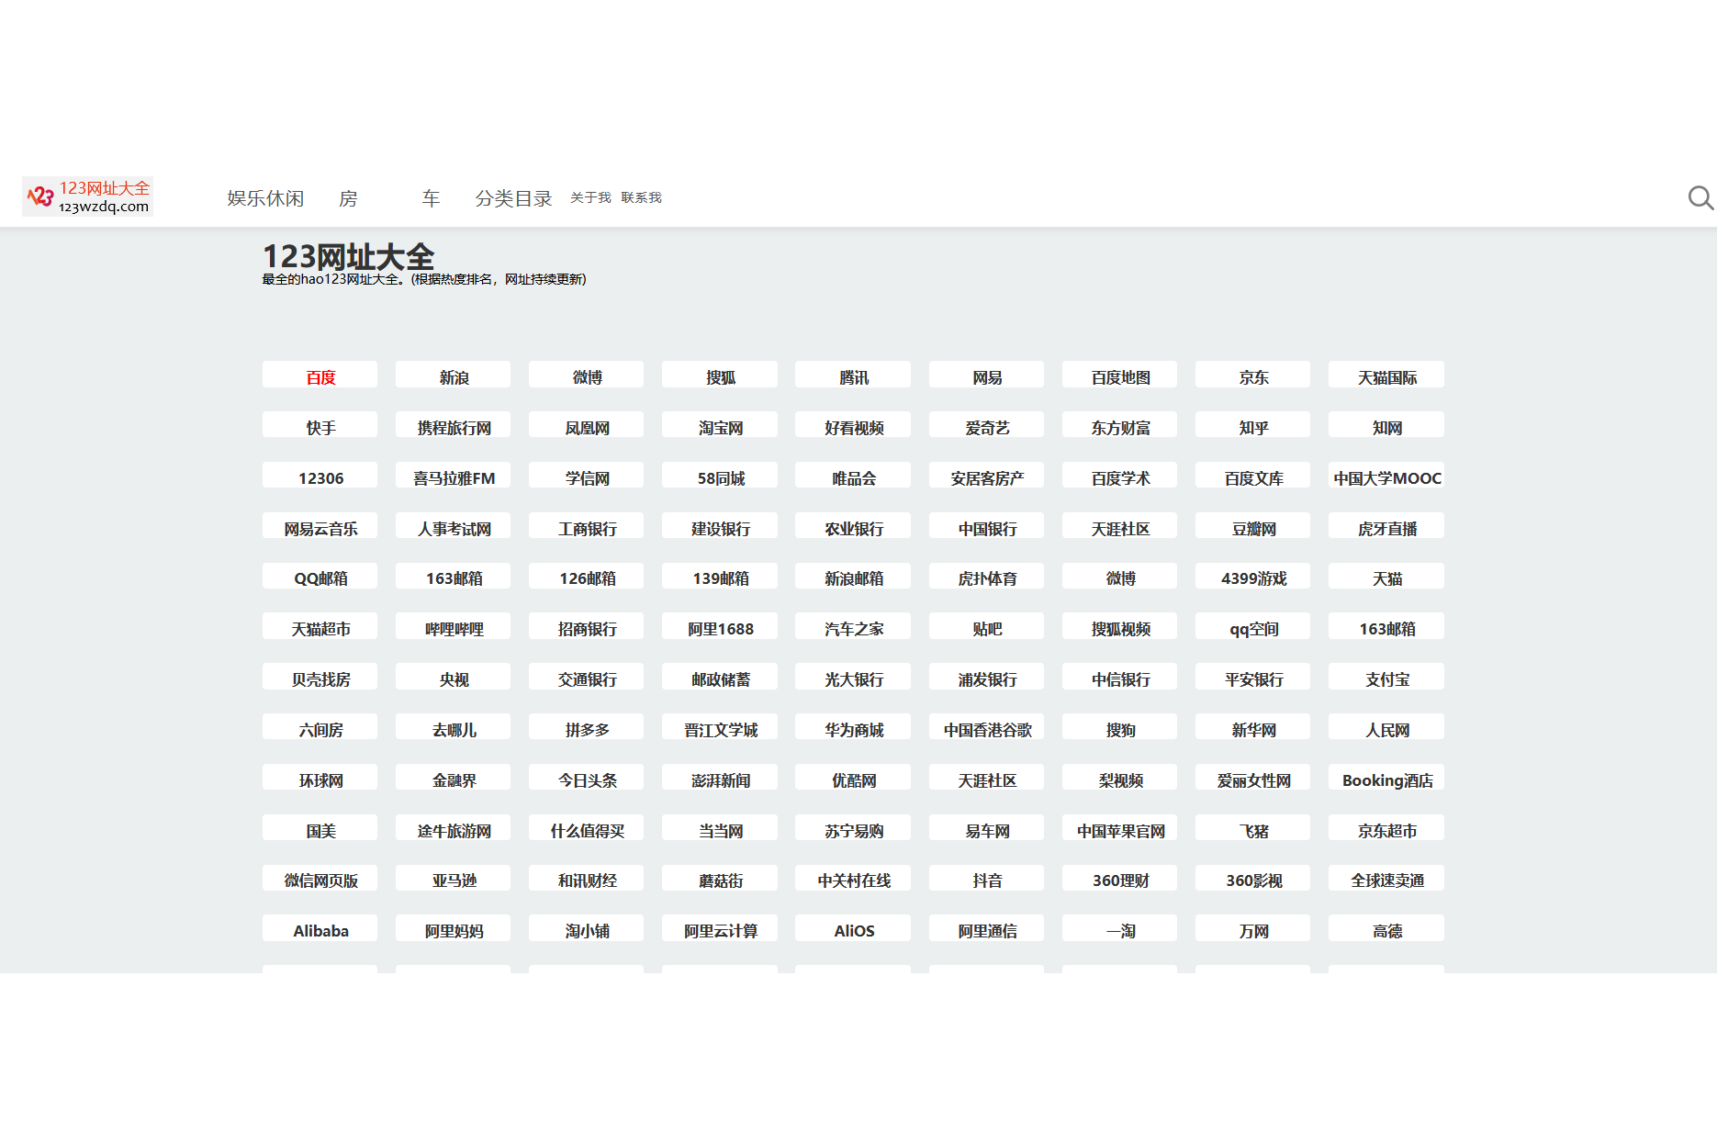Open the 关于我 link

pyautogui.click(x=590, y=197)
